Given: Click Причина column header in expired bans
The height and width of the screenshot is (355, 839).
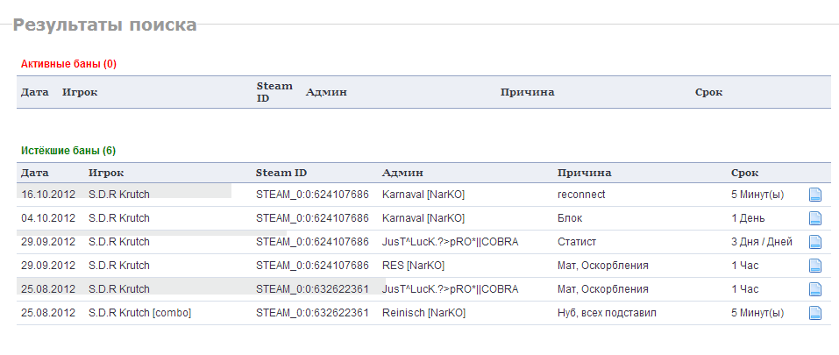Looking at the screenshot, I should (x=584, y=173).
